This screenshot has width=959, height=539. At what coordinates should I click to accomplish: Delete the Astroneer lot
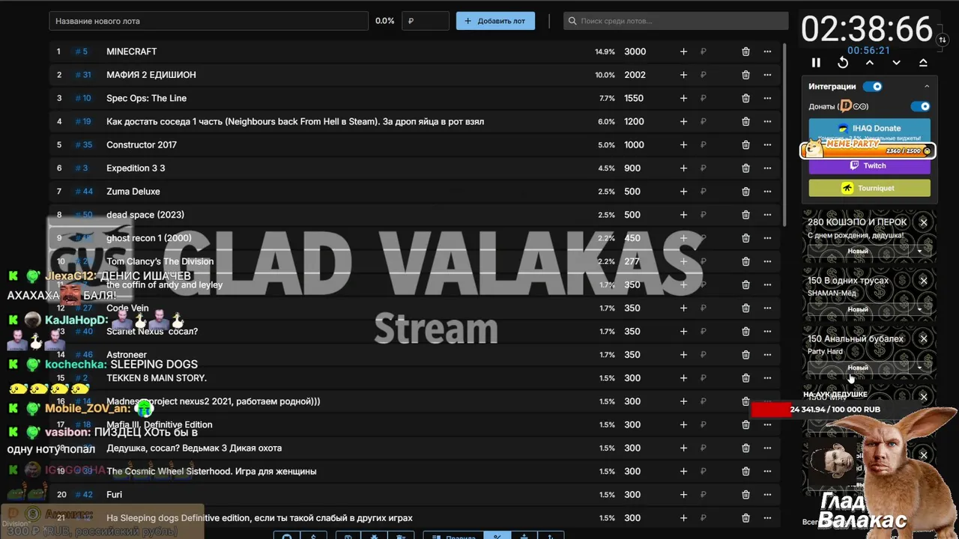(745, 355)
